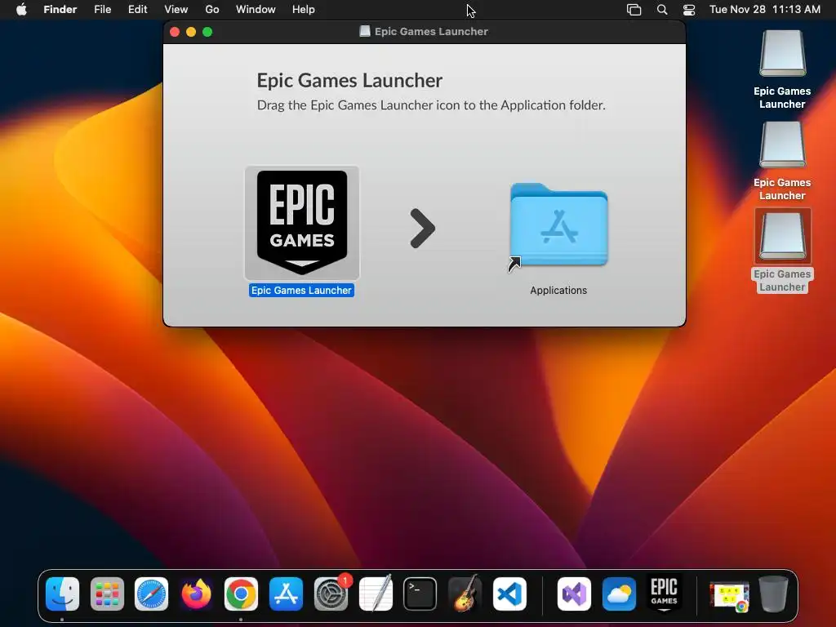Open the Window menu
Viewport: 836px width, 627px height.
256,10
